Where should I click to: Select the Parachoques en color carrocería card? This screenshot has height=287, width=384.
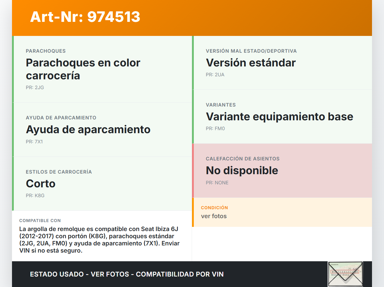click(102, 69)
